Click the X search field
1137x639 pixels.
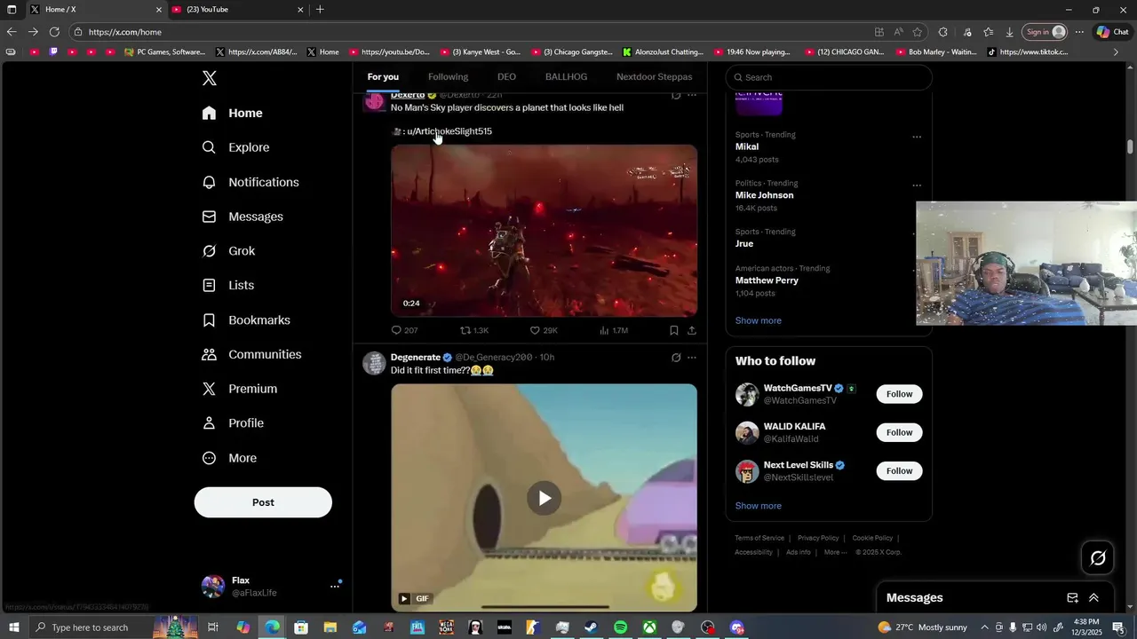(829, 77)
